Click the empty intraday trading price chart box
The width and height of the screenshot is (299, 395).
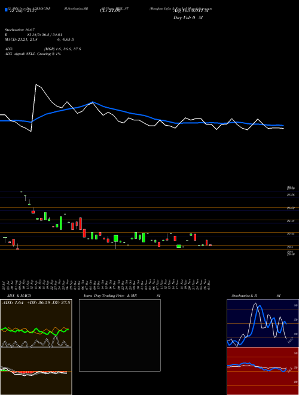120,335
